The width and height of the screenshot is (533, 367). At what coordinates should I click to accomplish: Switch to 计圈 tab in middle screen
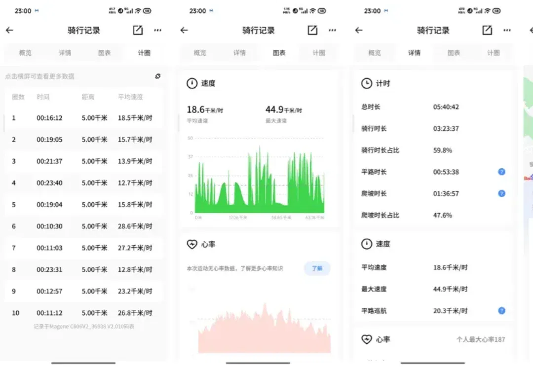tap(319, 53)
